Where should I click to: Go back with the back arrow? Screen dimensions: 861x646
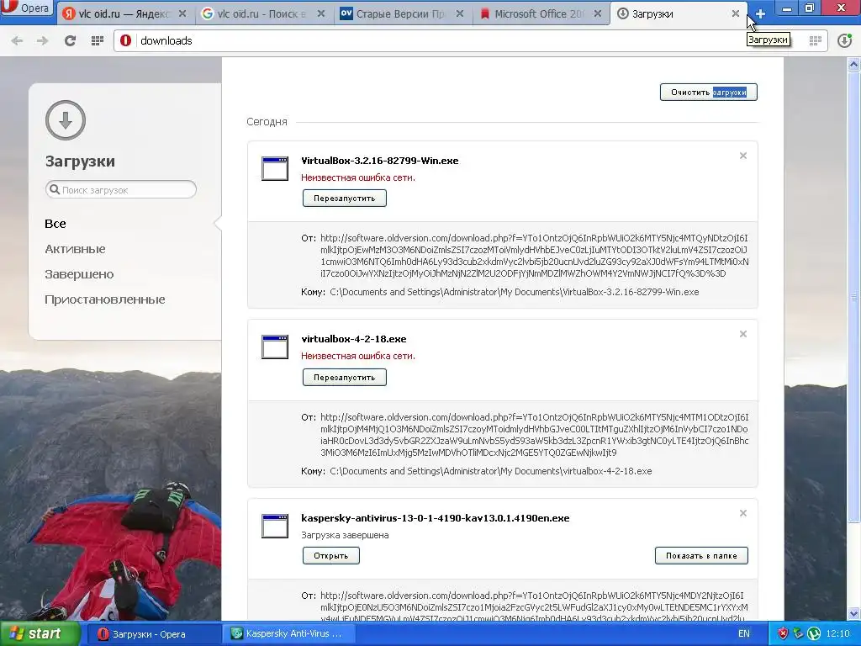tap(17, 40)
